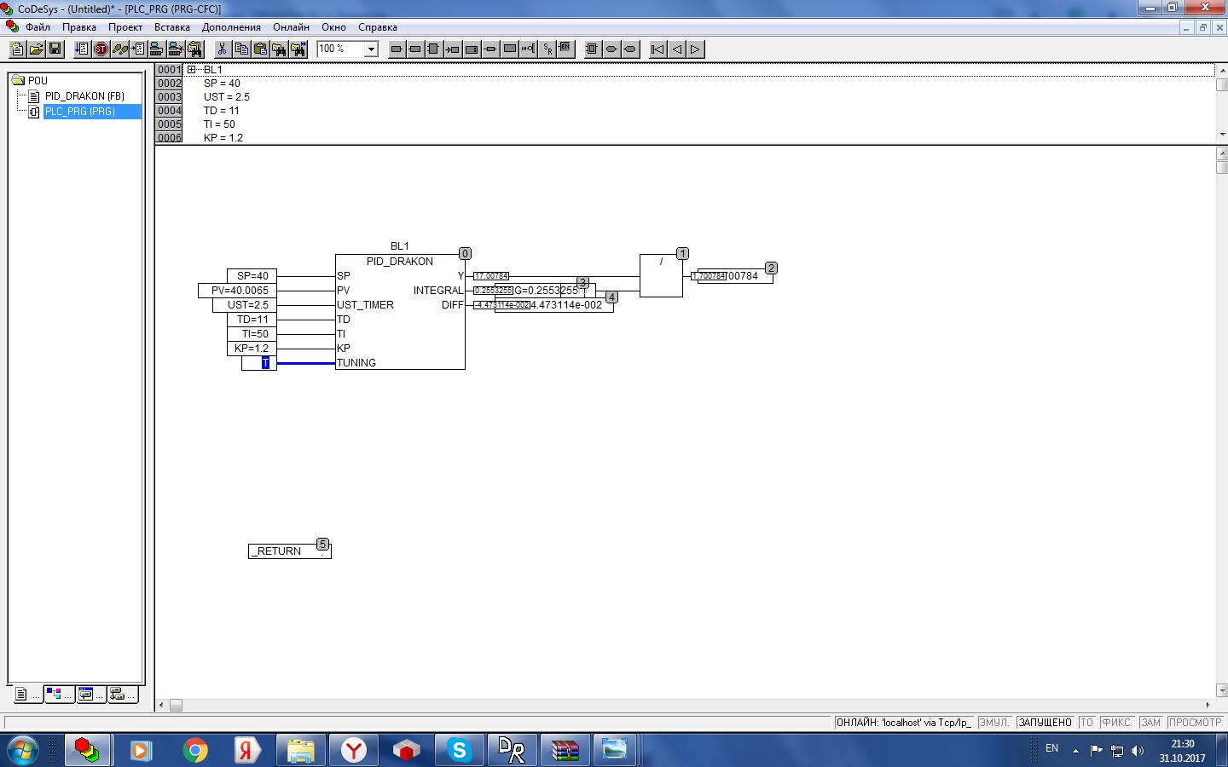
Task: Click the Paste clipboard toolbar icon
Action: pos(260,49)
